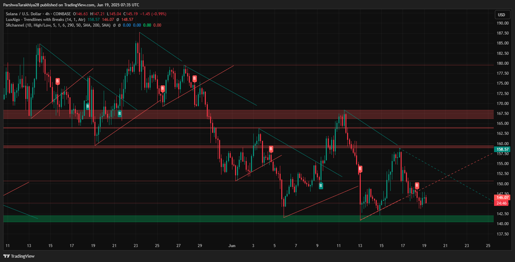Click the Jun label on the time axis
Screen dimensions: 515x262
tap(232, 246)
